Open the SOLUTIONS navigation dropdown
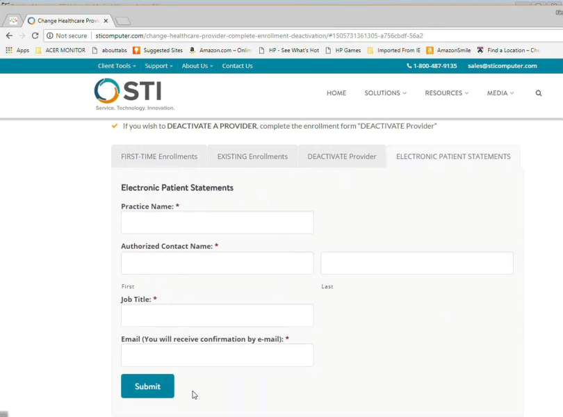This screenshot has width=563, height=417. (385, 93)
